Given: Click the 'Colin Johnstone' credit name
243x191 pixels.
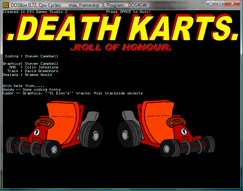Looking at the screenshot, I should point(41,67).
